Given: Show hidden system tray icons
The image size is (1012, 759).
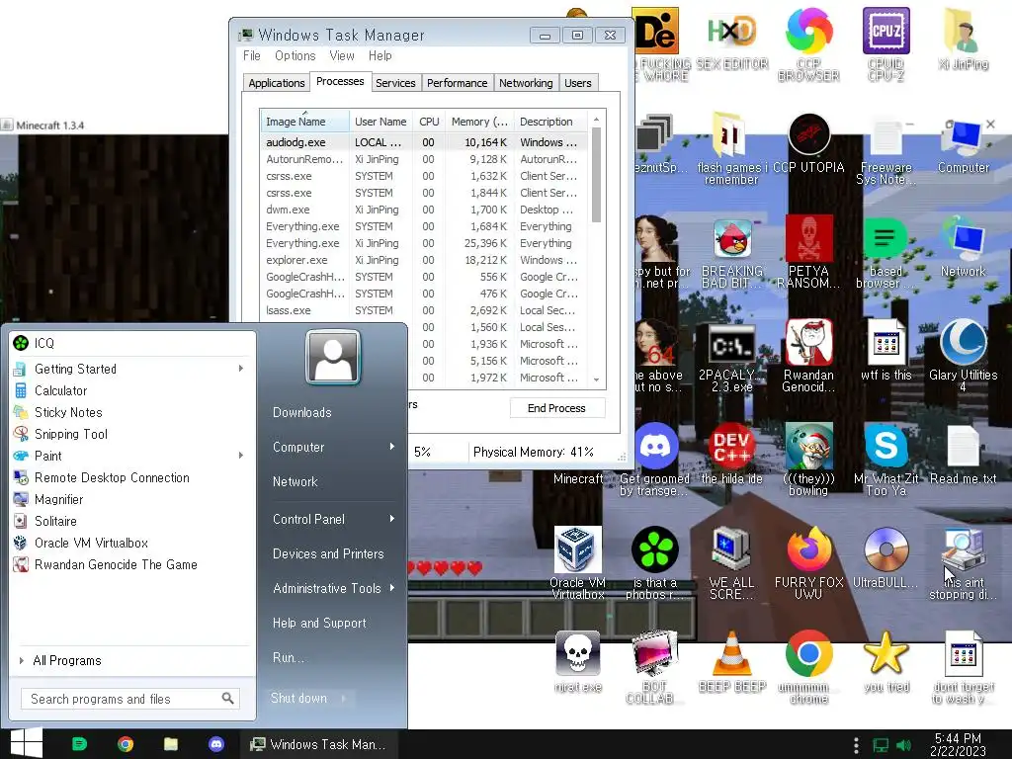Looking at the screenshot, I should pyautogui.click(x=856, y=745).
